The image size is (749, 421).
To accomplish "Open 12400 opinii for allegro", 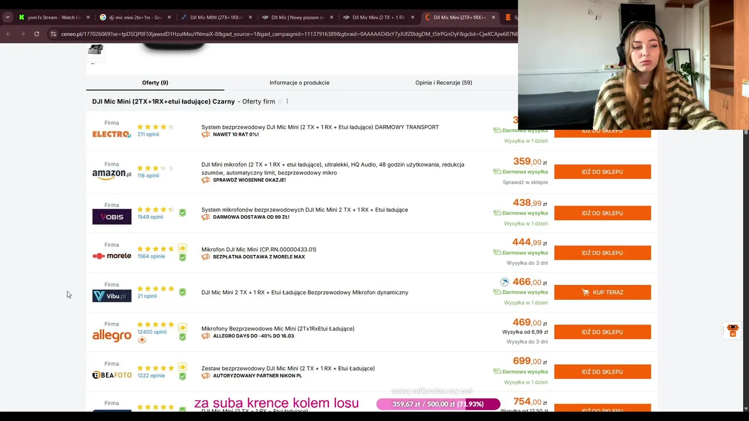I will 152,332.
